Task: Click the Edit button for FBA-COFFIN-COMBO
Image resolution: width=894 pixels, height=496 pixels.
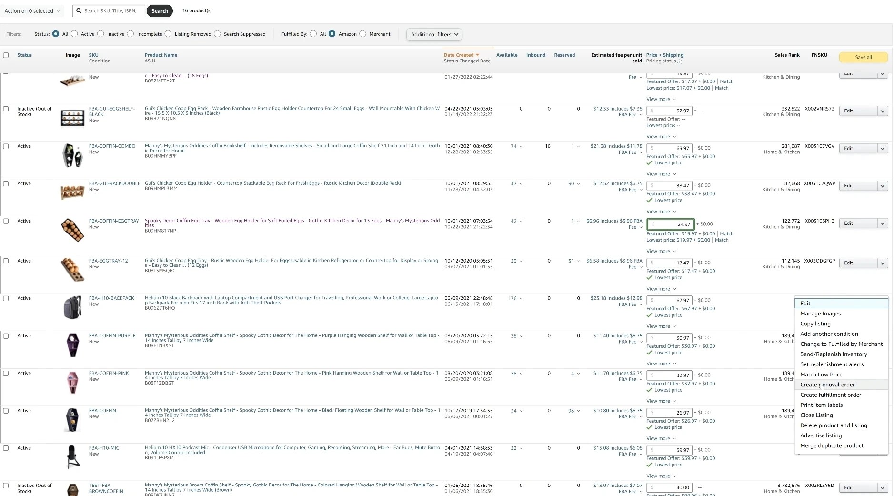Action: pyautogui.click(x=858, y=149)
